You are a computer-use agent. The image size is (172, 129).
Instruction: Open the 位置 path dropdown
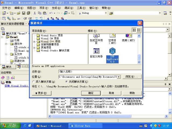click(119, 77)
